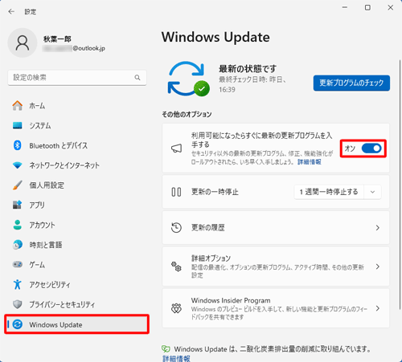Click the ゲーム controller icon
The width and height of the screenshot is (402, 362).
pyautogui.click(x=18, y=264)
